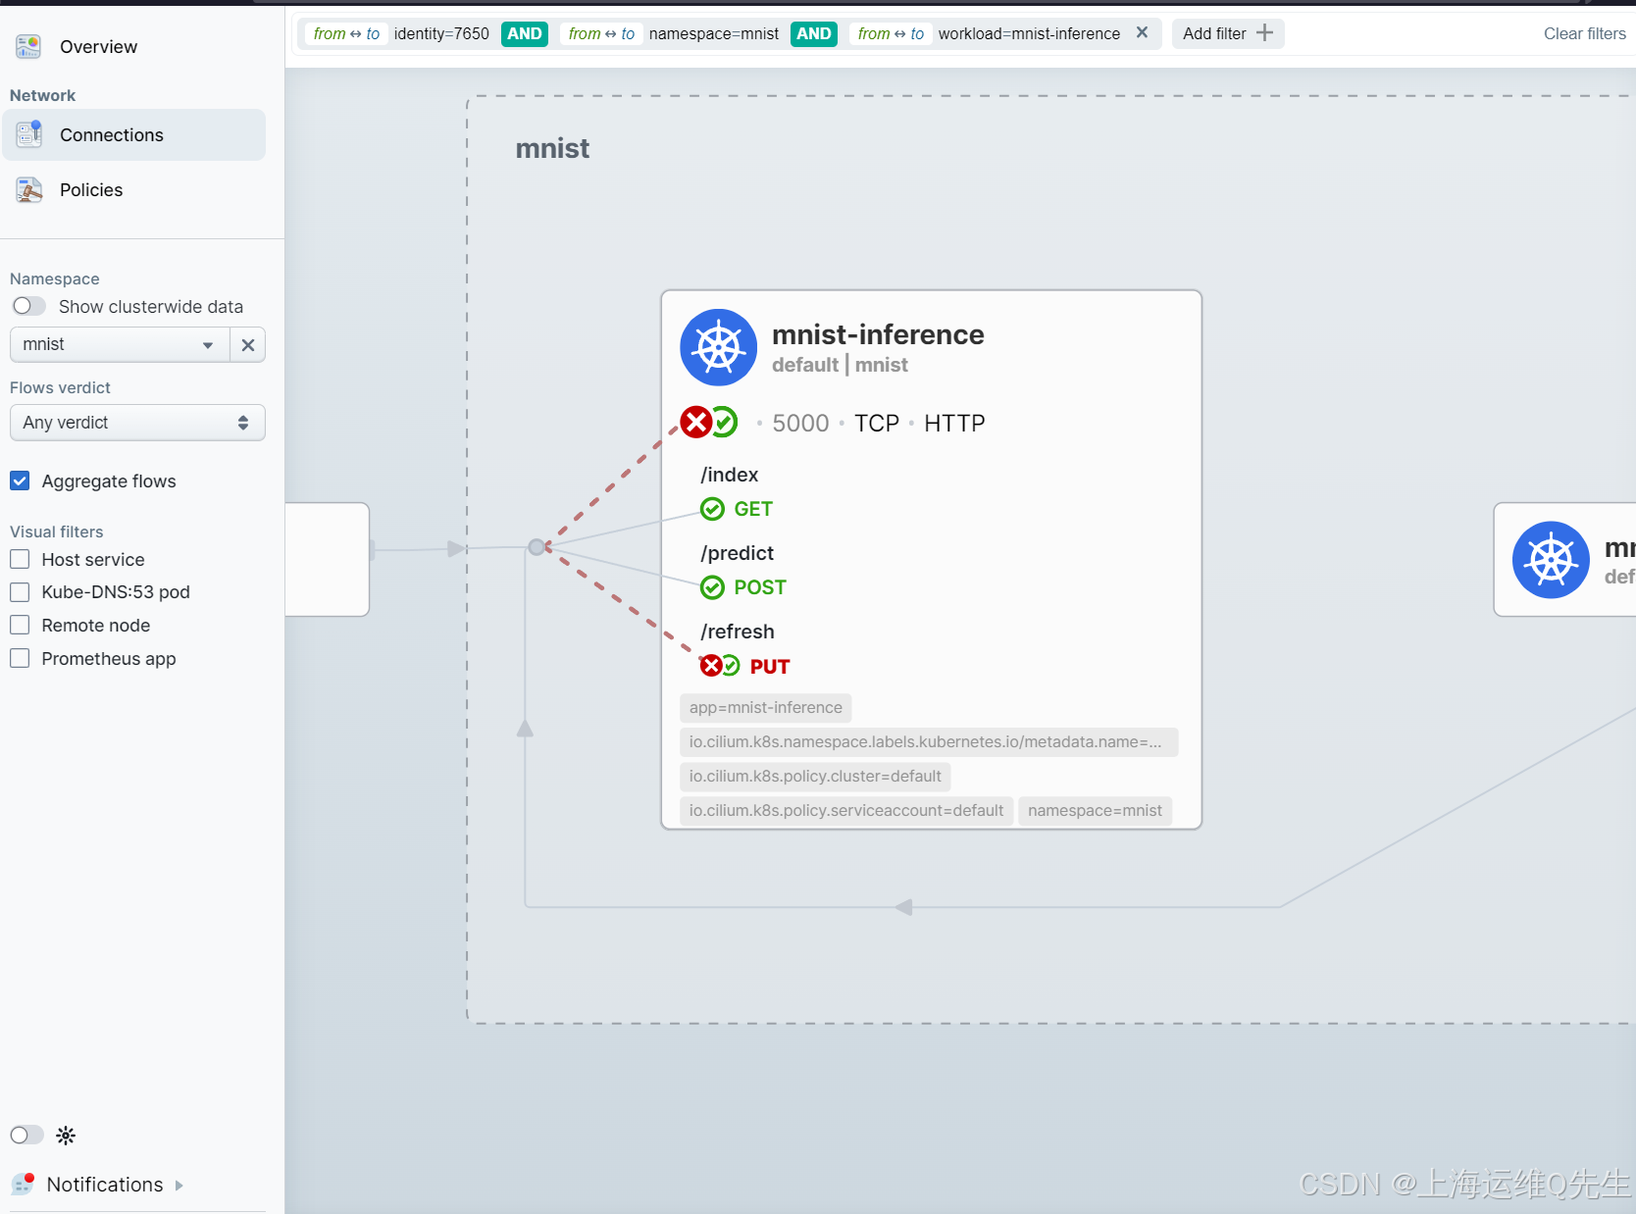1636x1214 pixels.
Task: Change direction of identity=7650 filter
Action: pos(346,33)
